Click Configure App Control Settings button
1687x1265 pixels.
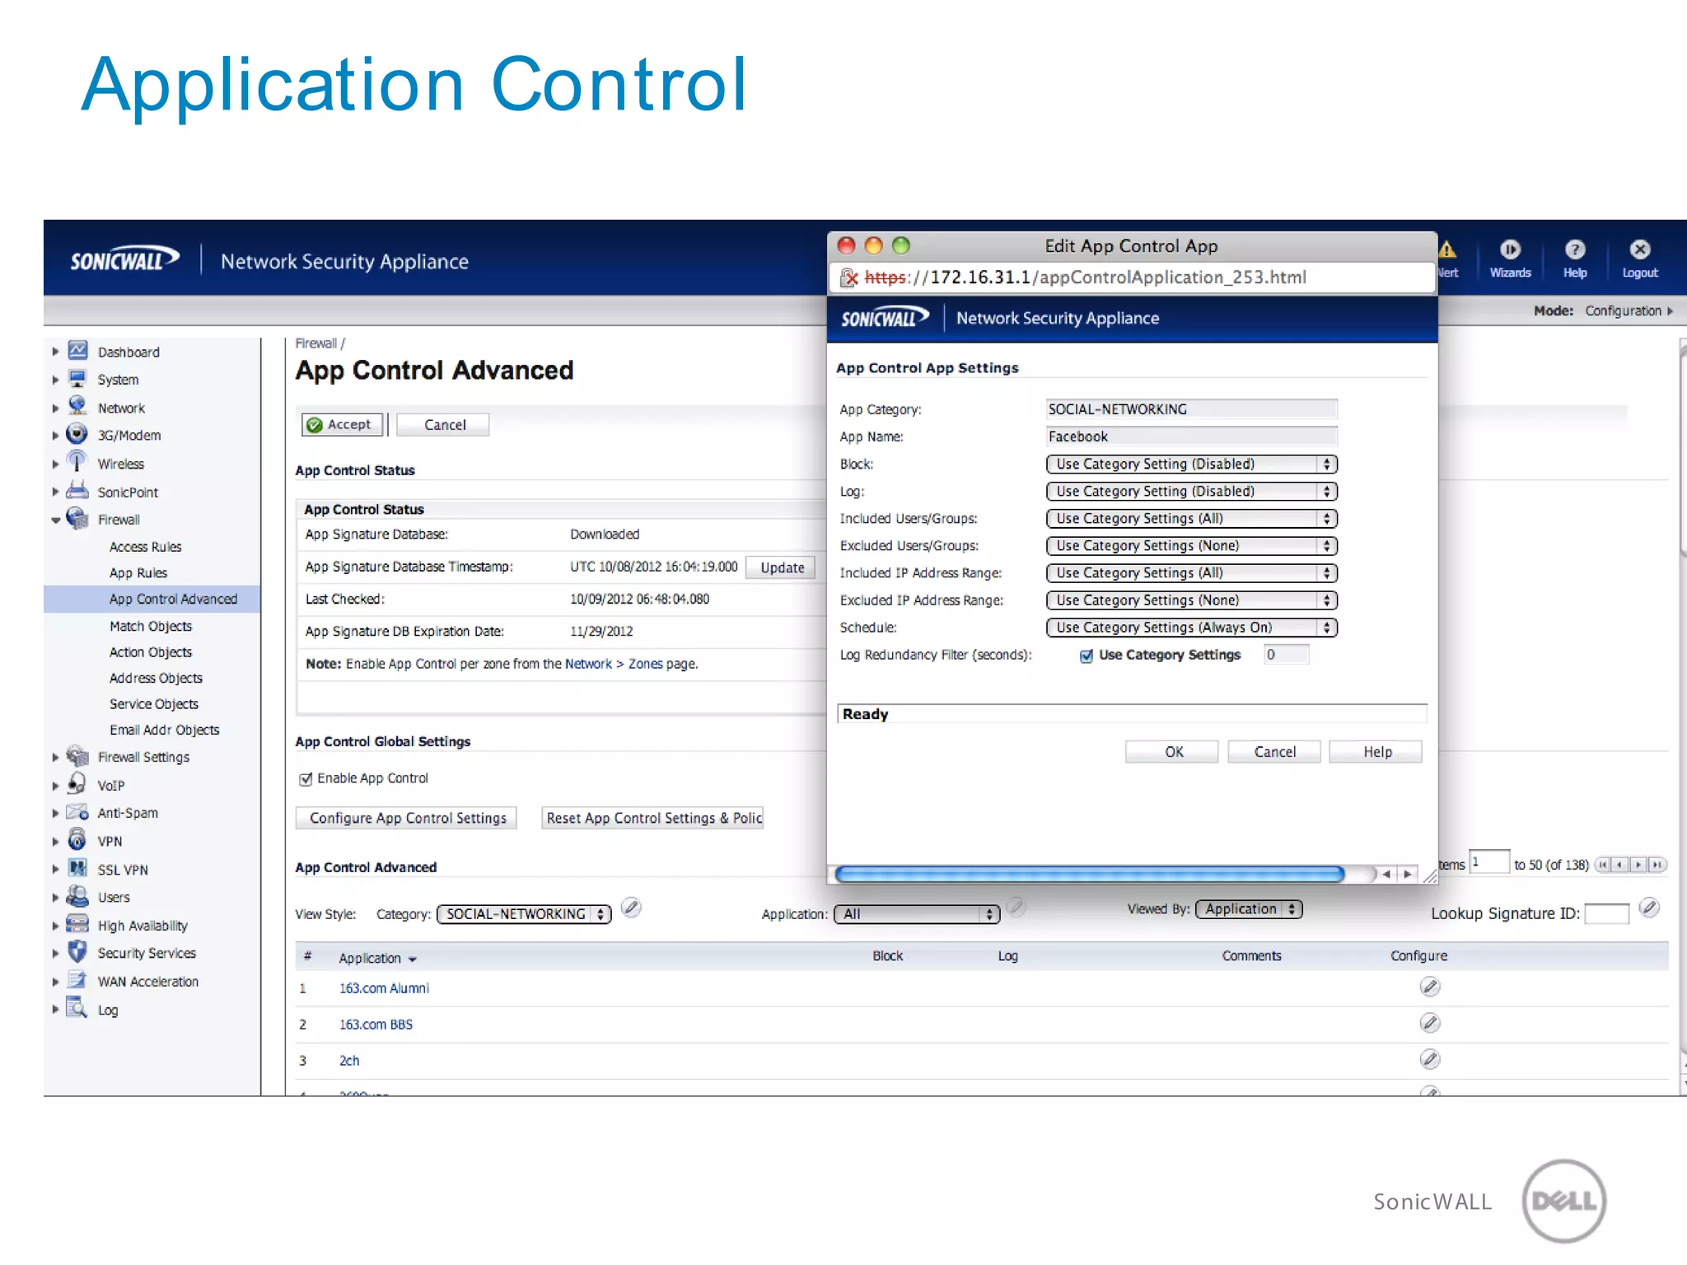[407, 818]
